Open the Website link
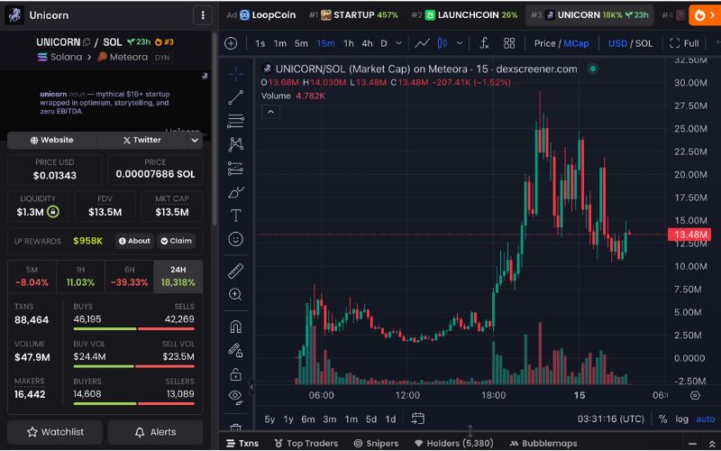The image size is (721, 451). pos(52,140)
